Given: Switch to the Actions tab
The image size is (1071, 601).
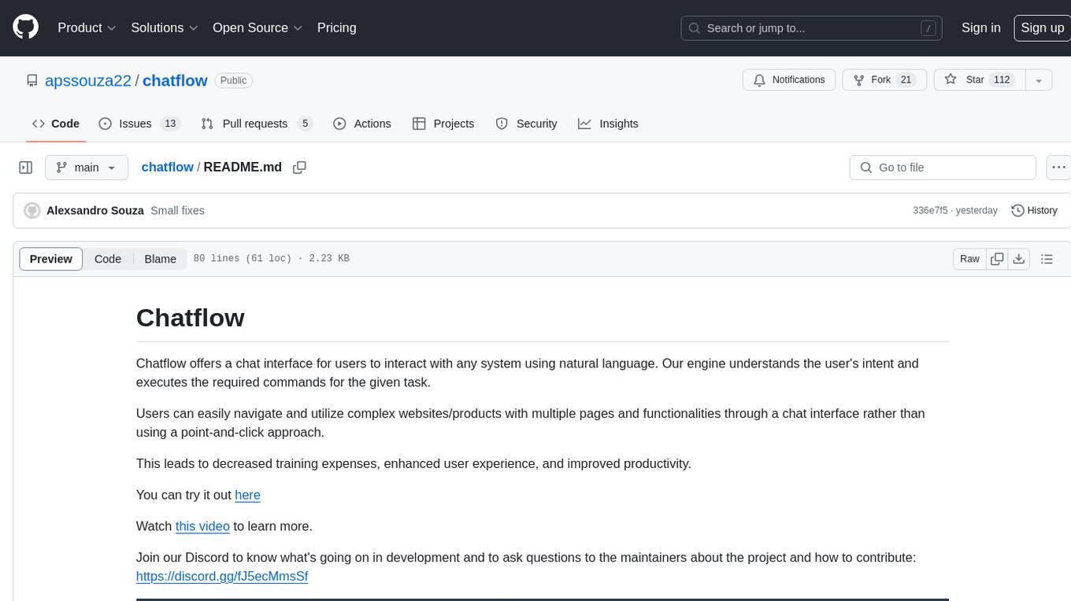Looking at the screenshot, I should [362, 124].
